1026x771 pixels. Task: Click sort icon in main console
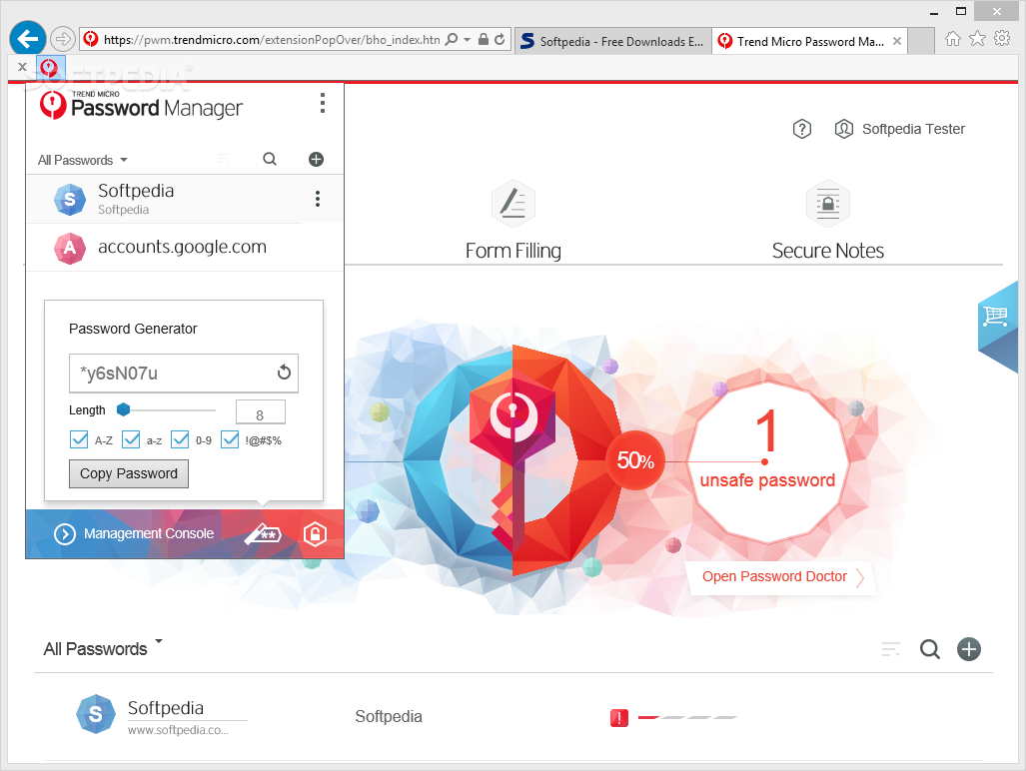coord(890,649)
